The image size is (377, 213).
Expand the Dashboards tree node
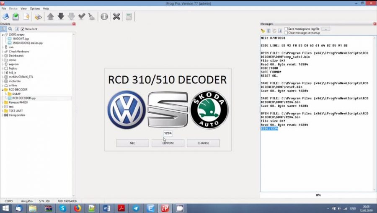click(x=3, y=56)
